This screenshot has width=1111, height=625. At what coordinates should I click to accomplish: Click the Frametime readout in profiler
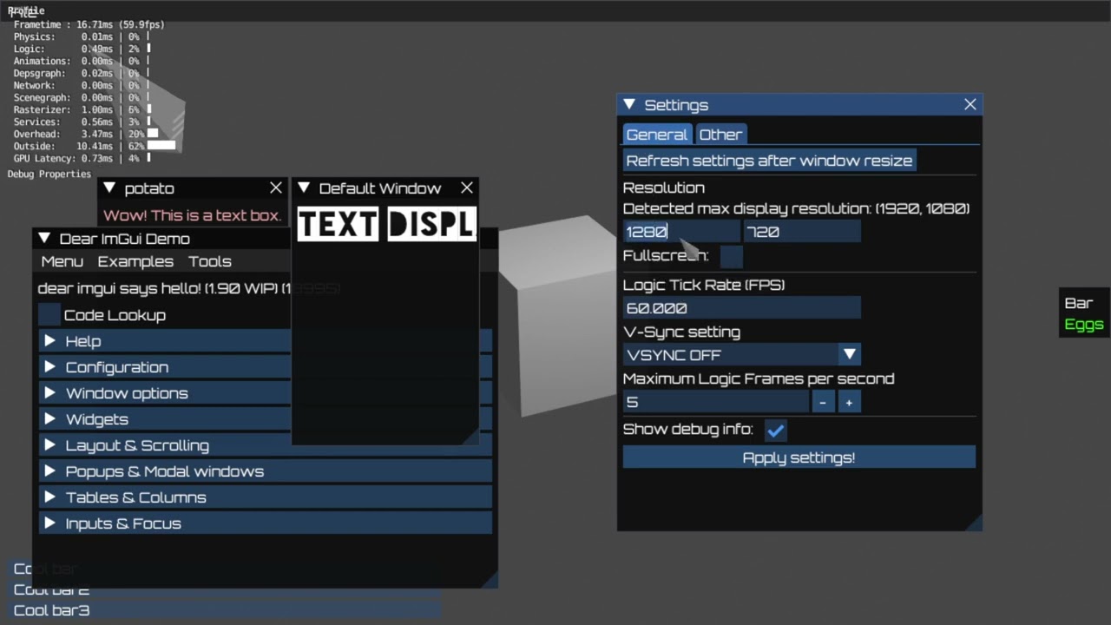point(89,24)
